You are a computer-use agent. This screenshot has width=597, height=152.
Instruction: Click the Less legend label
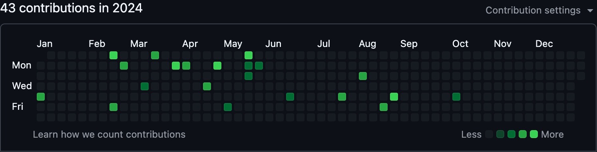[x=472, y=134]
